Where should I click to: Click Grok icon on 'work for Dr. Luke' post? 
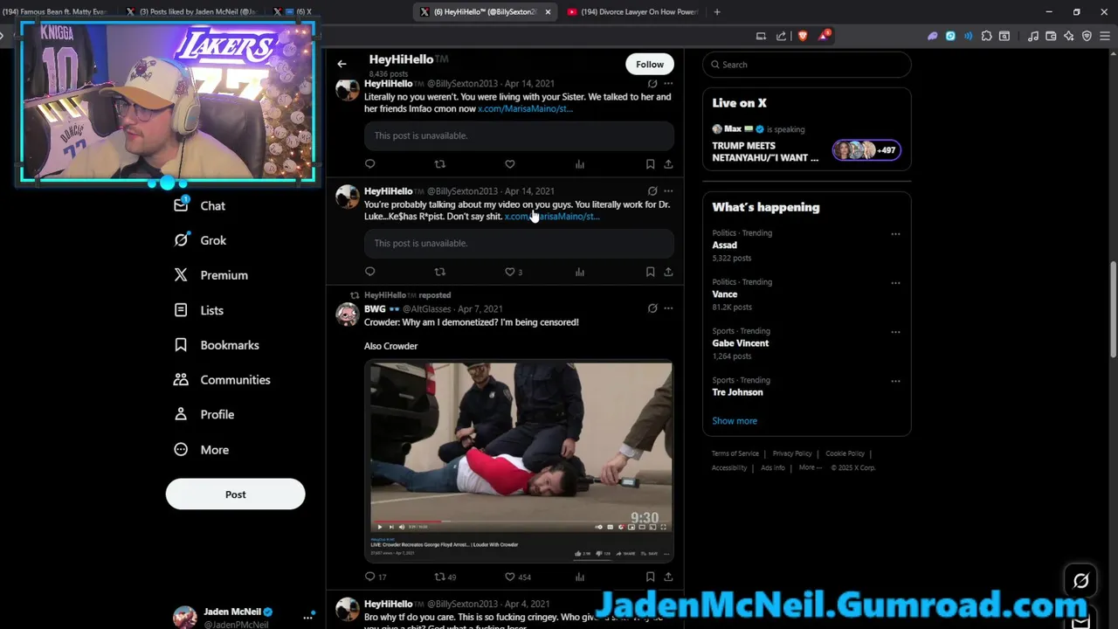[x=652, y=190]
